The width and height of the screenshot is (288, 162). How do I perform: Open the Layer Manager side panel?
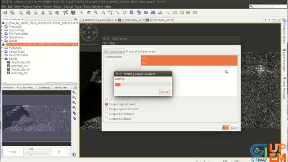pyautogui.click(x=284, y=60)
